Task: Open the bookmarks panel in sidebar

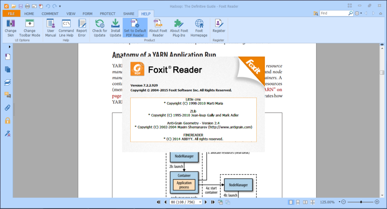Action: [8, 57]
